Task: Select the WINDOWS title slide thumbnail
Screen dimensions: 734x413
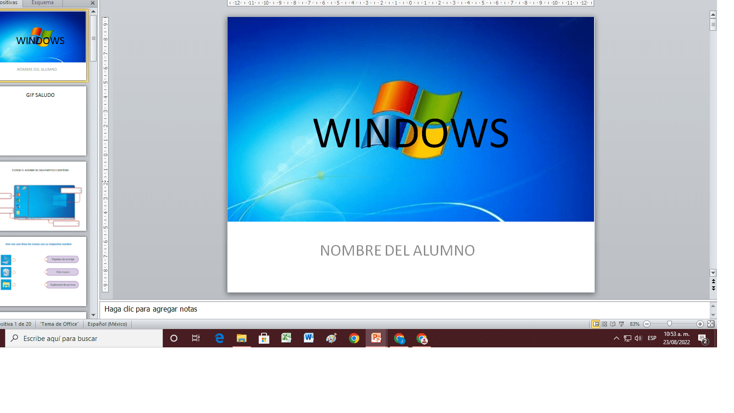Action: [x=43, y=46]
